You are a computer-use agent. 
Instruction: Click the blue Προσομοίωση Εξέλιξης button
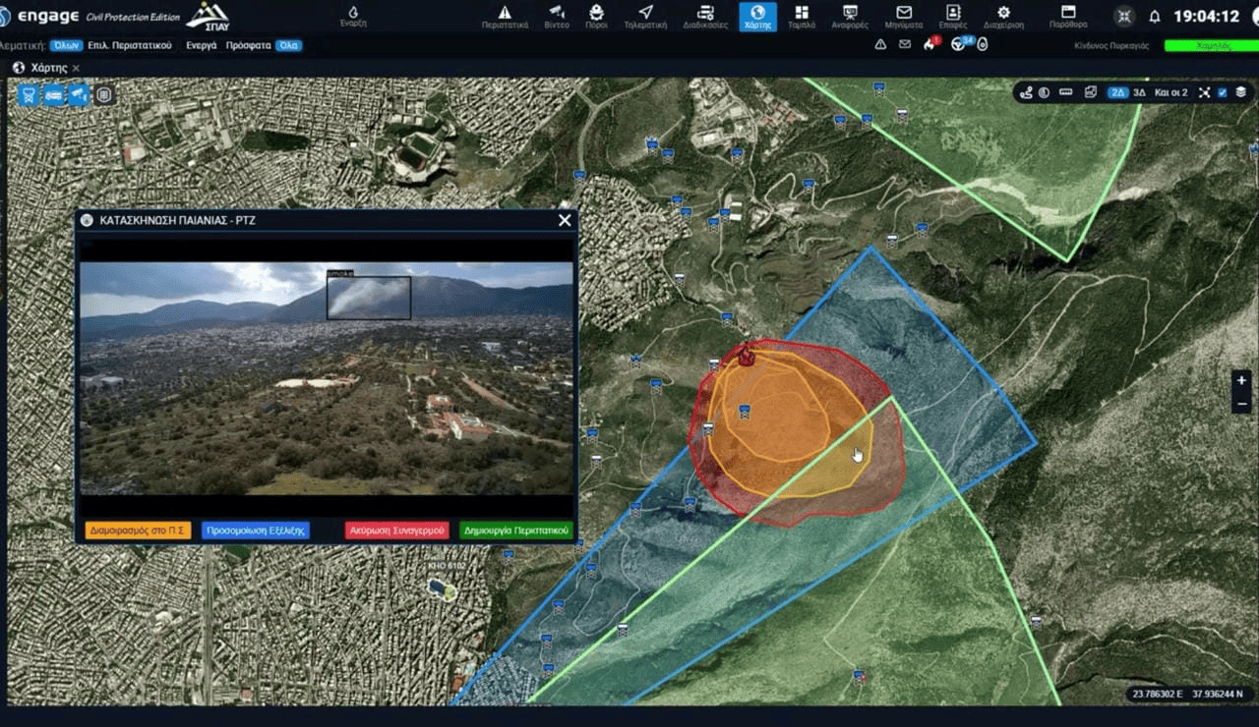(x=256, y=531)
